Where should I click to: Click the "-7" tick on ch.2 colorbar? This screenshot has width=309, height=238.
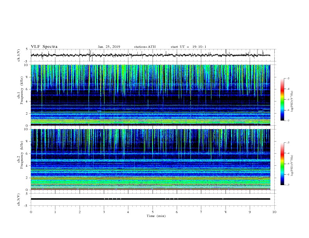click(288, 185)
